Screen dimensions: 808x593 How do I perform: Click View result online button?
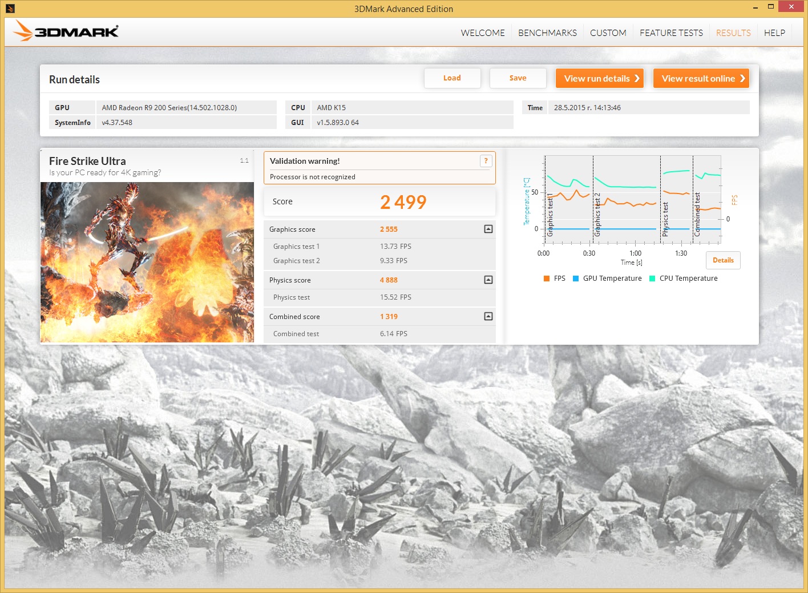click(x=701, y=78)
